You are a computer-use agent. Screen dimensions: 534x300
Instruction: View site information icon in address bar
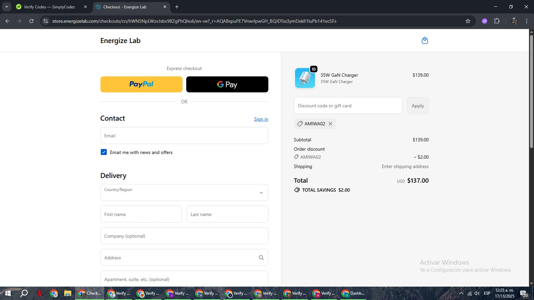pyautogui.click(x=46, y=21)
